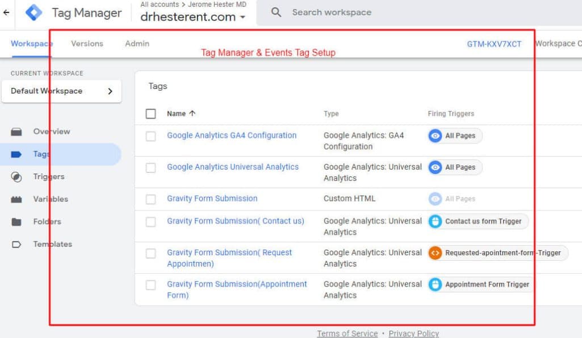Switch to the Admin tab
The width and height of the screenshot is (582, 338).
click(x=137, y=43)
